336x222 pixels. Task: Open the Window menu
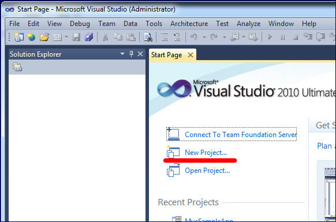click(x=281, y=24)
